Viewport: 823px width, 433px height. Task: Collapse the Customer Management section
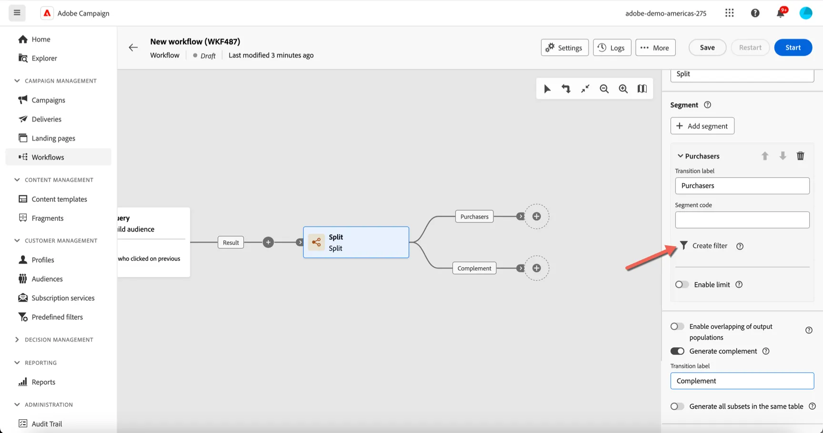(17, 241)
